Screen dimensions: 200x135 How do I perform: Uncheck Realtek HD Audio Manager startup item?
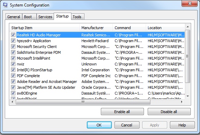point(13,35)
